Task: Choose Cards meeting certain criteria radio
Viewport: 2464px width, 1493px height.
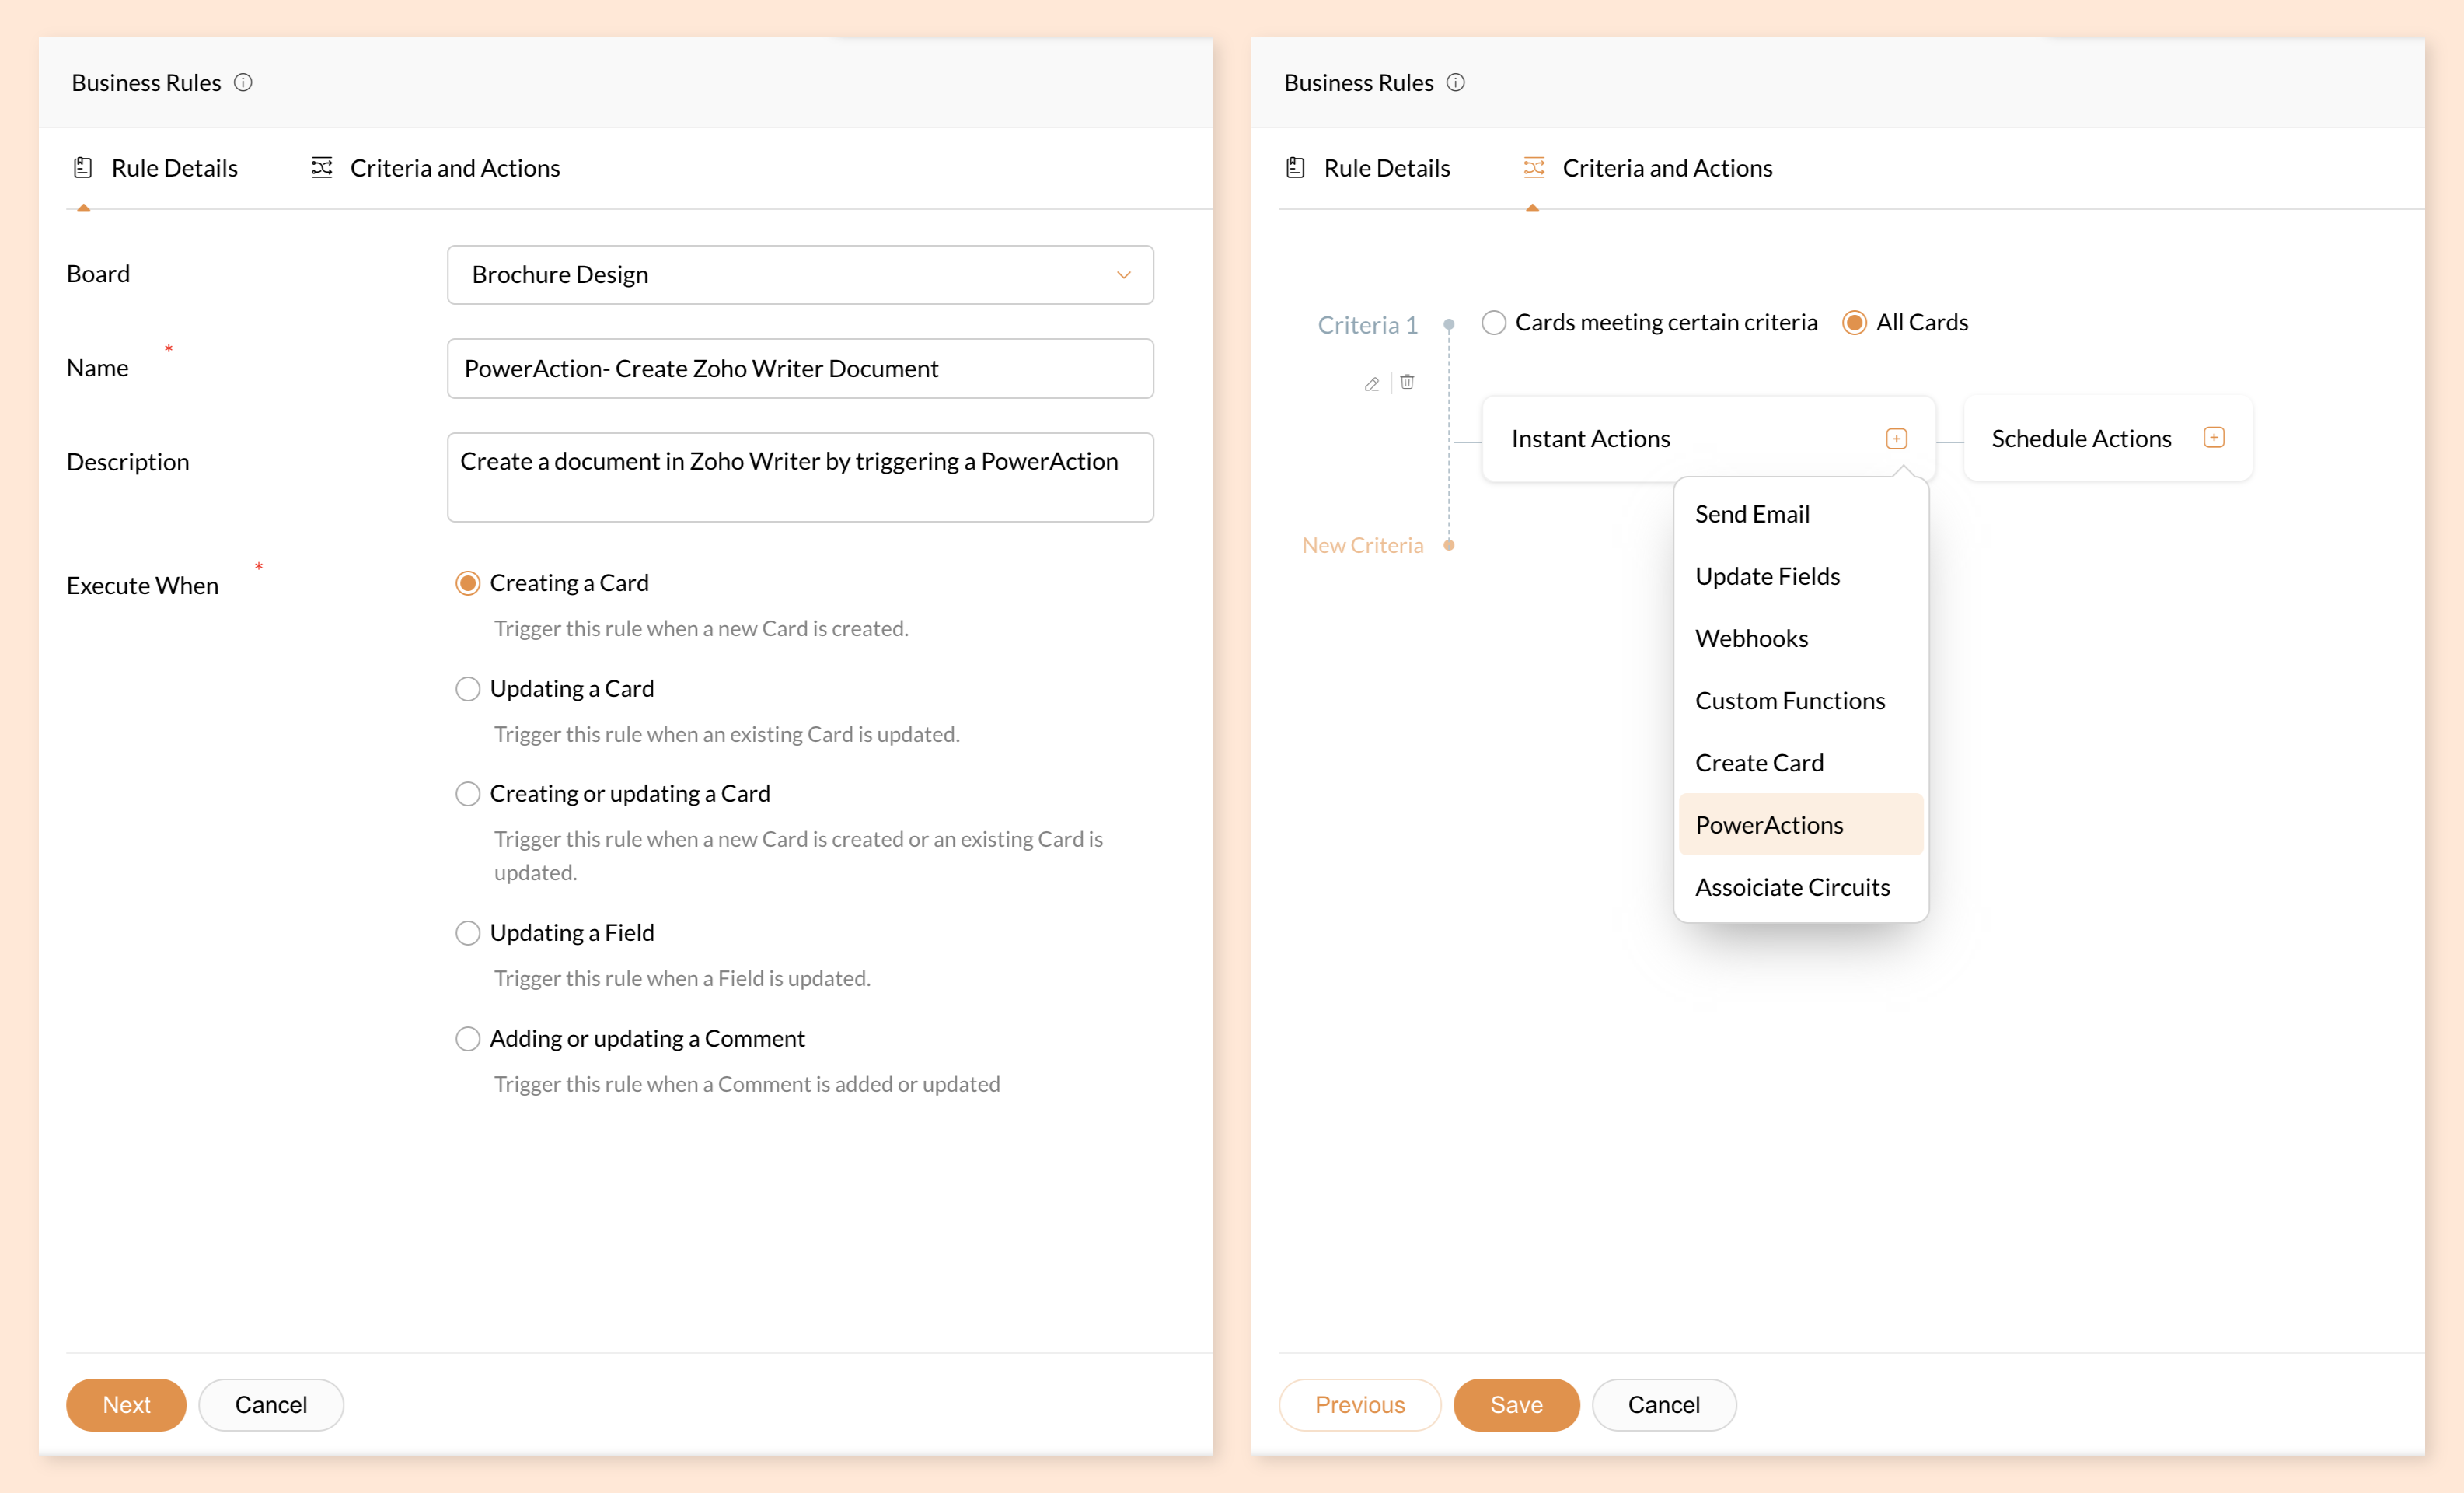Action: point(1493,322)
